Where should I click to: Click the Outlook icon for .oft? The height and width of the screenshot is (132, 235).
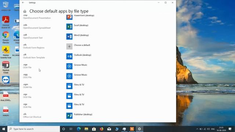point(69,56)
